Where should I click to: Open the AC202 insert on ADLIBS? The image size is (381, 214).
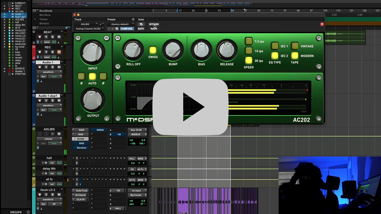(x=81, y=139)
